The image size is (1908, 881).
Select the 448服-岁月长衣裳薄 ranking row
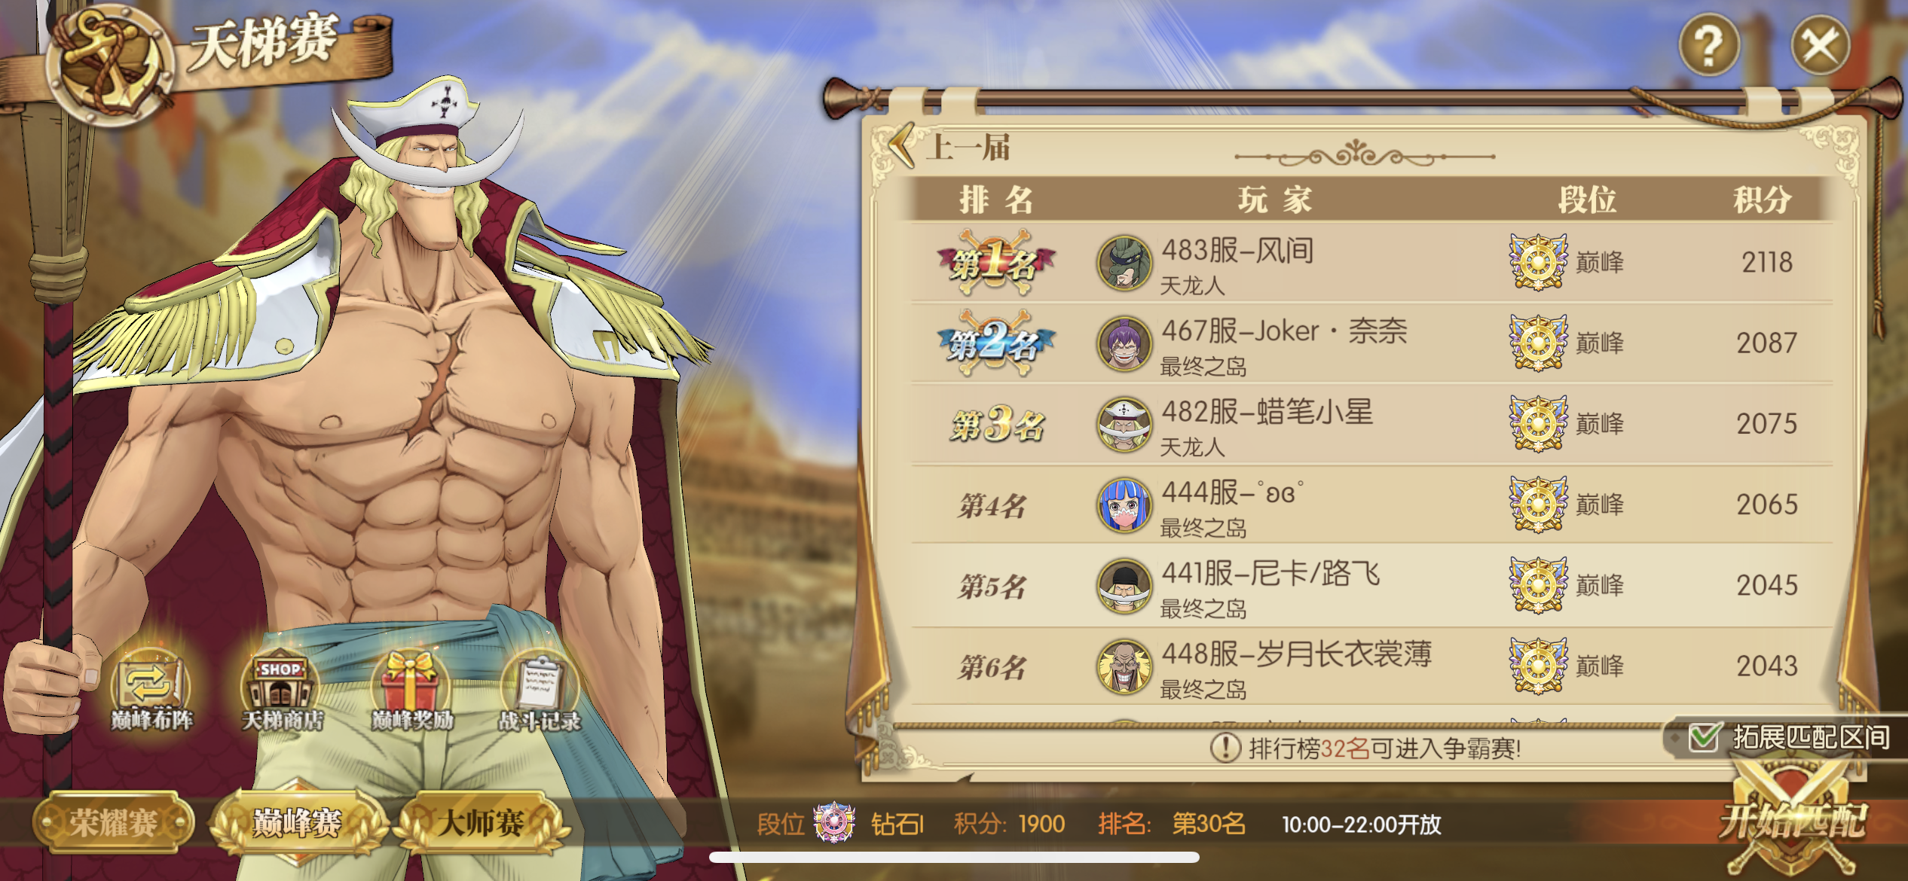pos(1371,666)
